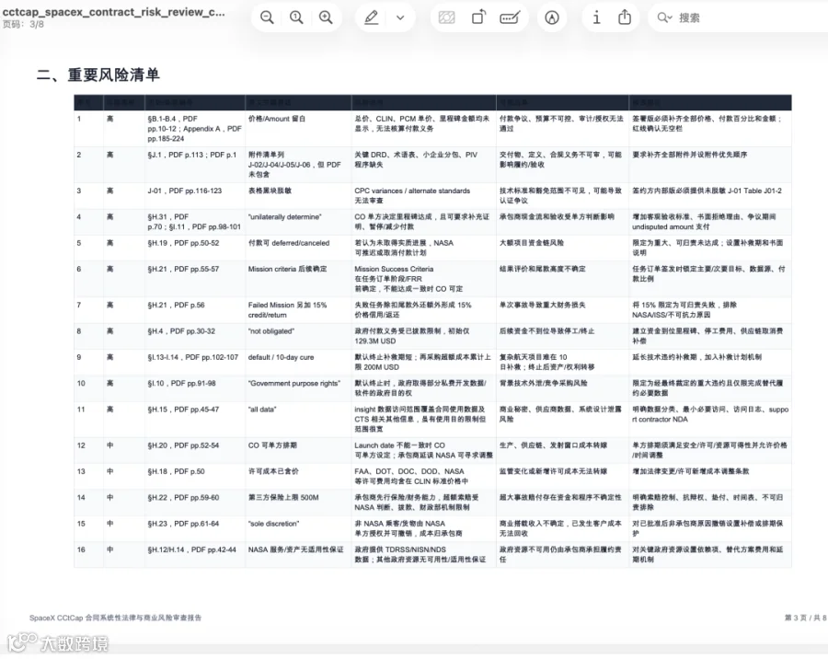Reset zoom to actual size
Screen dimensions: 828x659
coord(296,17)
